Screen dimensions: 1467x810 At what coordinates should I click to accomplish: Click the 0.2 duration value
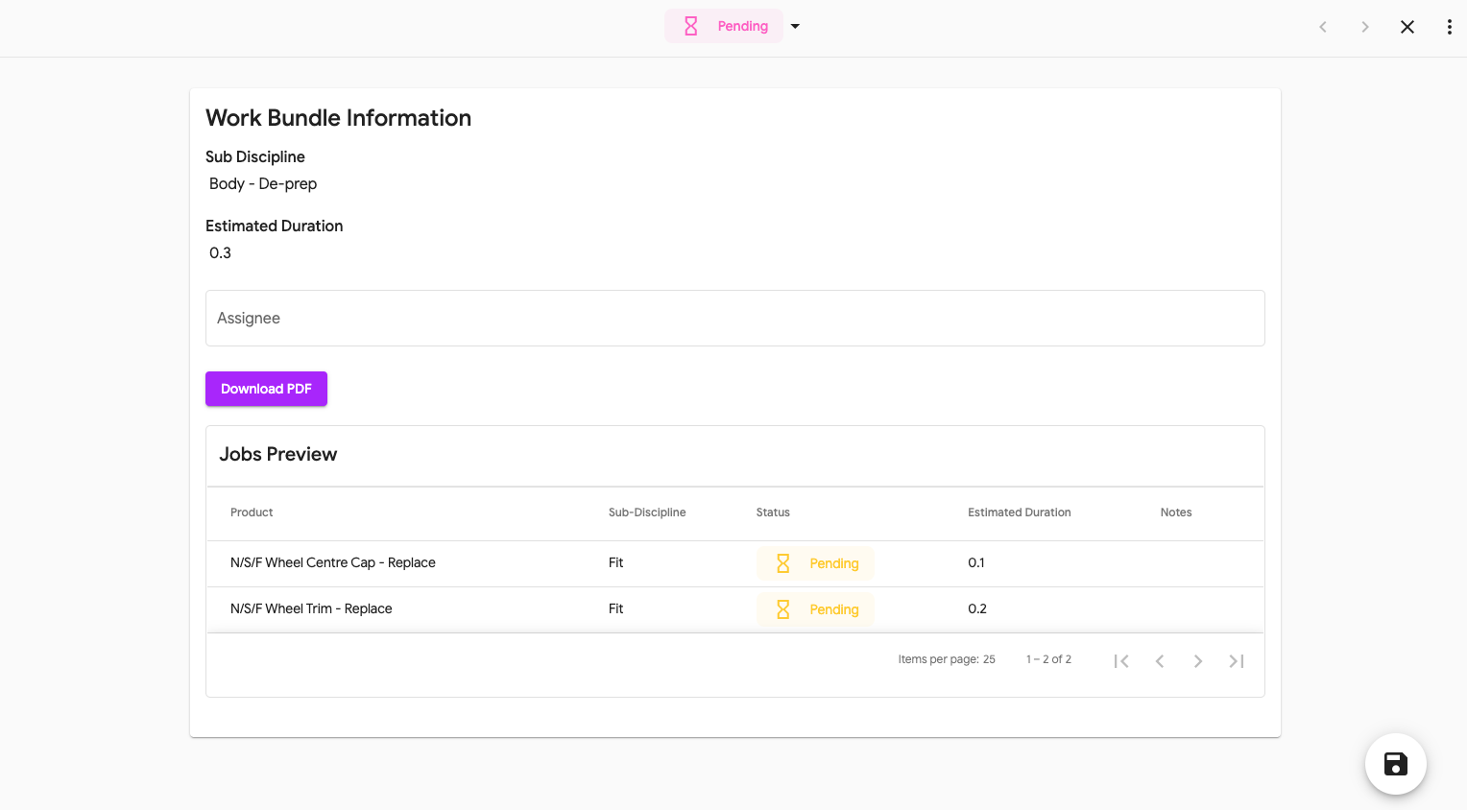(x=977, y=608)
